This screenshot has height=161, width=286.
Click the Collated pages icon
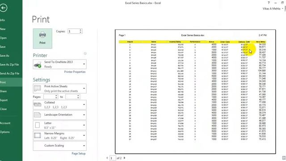click(x=38, y=105)
